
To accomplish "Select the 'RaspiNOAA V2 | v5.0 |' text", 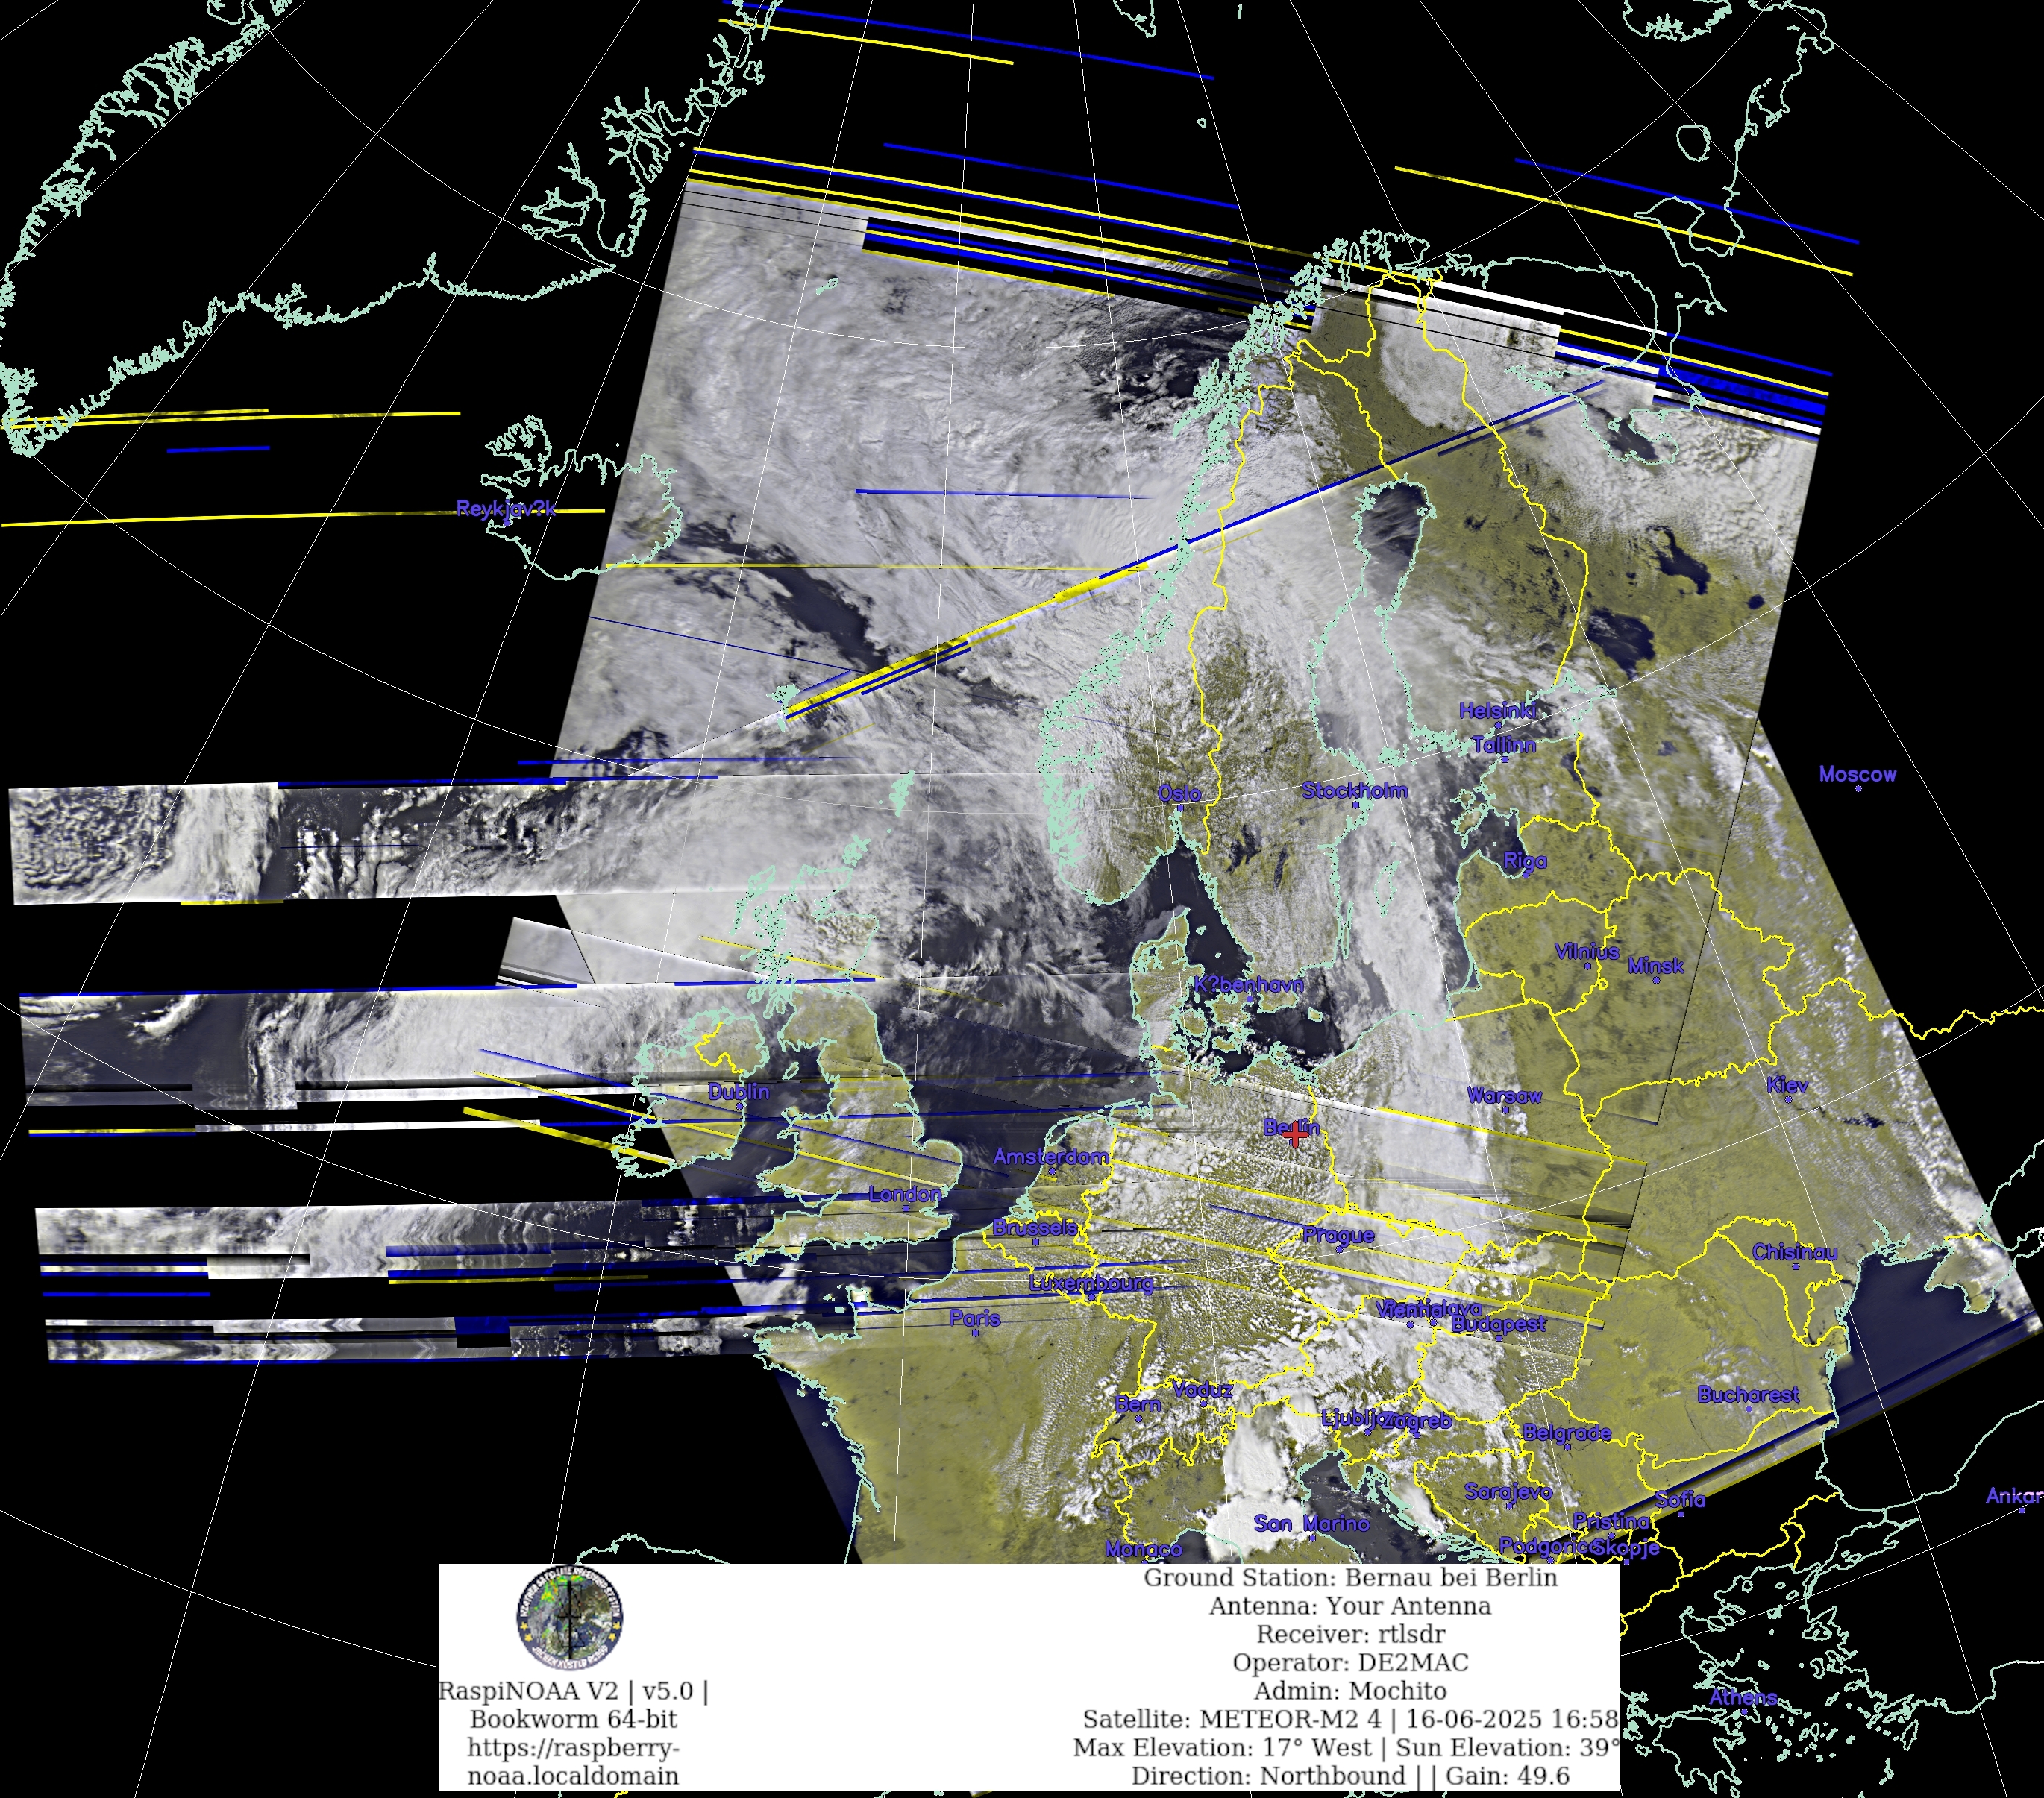I will [x=573, y=1691].
